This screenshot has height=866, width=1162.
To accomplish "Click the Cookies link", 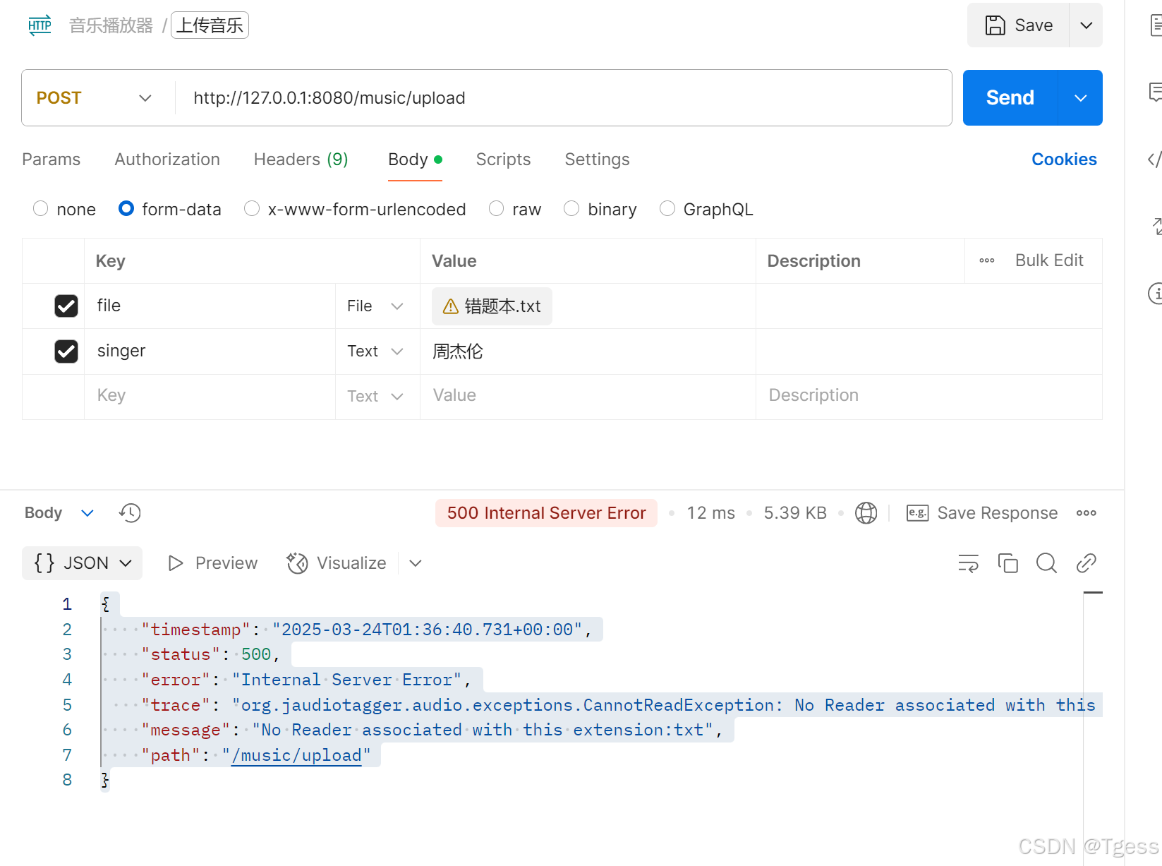I will (x=1064, y=160).
